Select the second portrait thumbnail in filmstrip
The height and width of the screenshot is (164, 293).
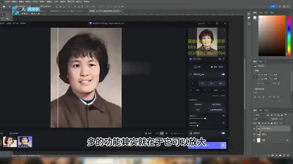(25, 142)
